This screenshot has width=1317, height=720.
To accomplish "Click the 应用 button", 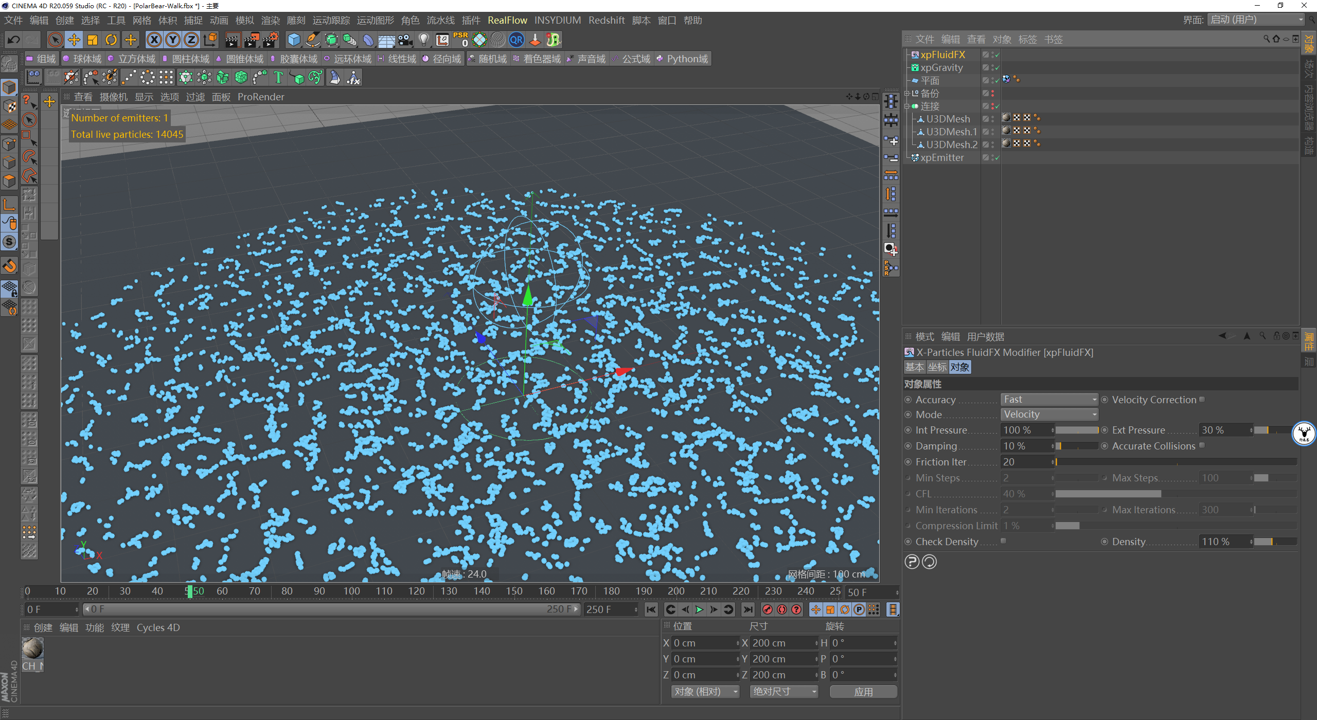I will click(863, 692).
